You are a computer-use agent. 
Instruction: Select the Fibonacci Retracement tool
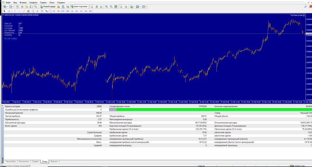(x=33, y=11)
